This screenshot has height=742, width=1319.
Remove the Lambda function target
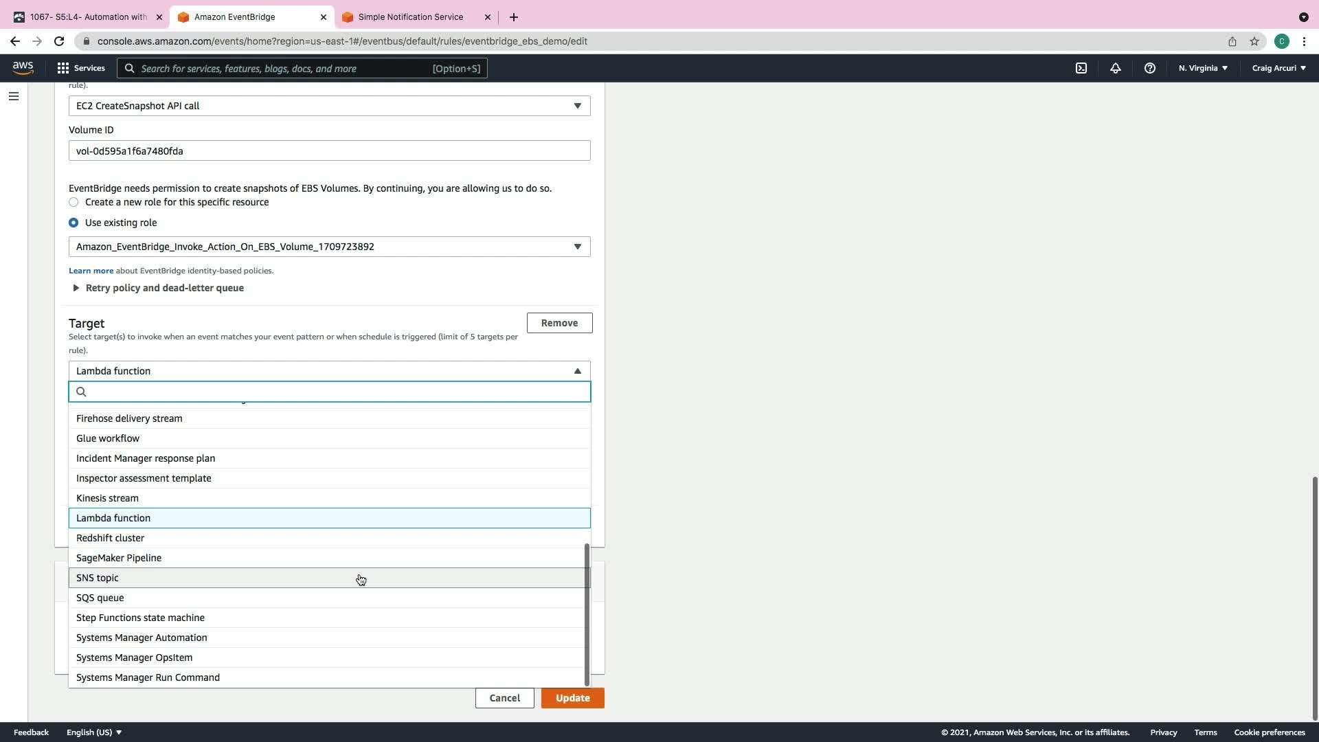point(559,323)
